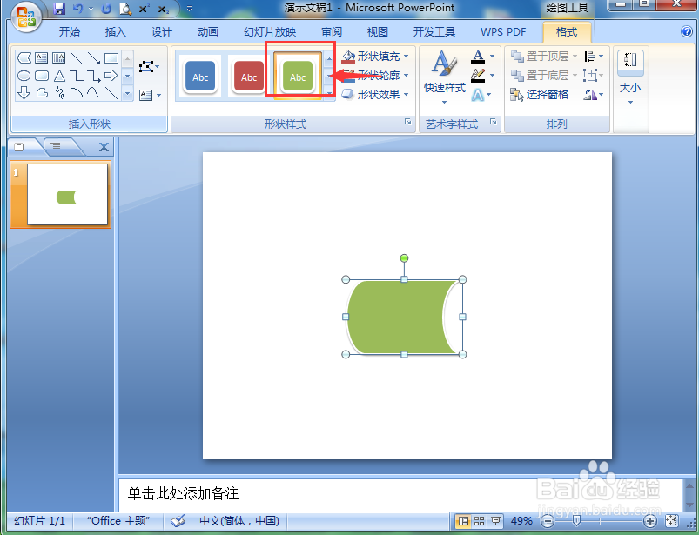
Task: Switch to the 开发工具 tab
Action: click(434, 31)
